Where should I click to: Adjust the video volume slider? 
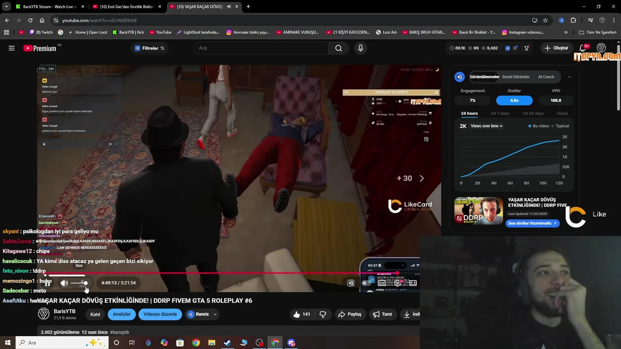click(79, 283)
